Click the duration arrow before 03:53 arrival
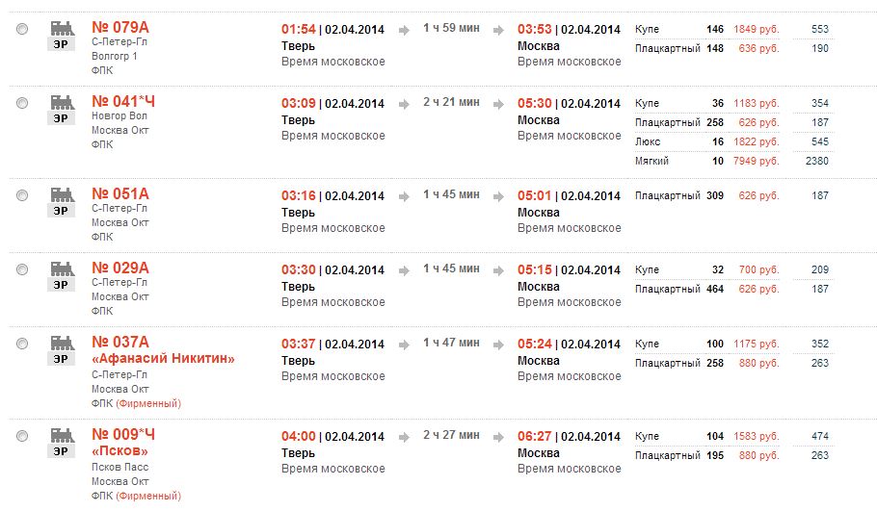Image resolution: width=877 pixels, height=511 pixels. (497, 30)
